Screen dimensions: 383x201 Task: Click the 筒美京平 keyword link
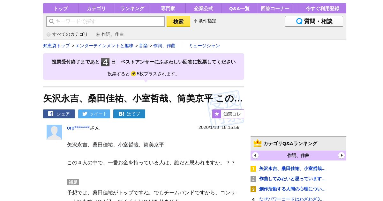(x=154, y=145)
